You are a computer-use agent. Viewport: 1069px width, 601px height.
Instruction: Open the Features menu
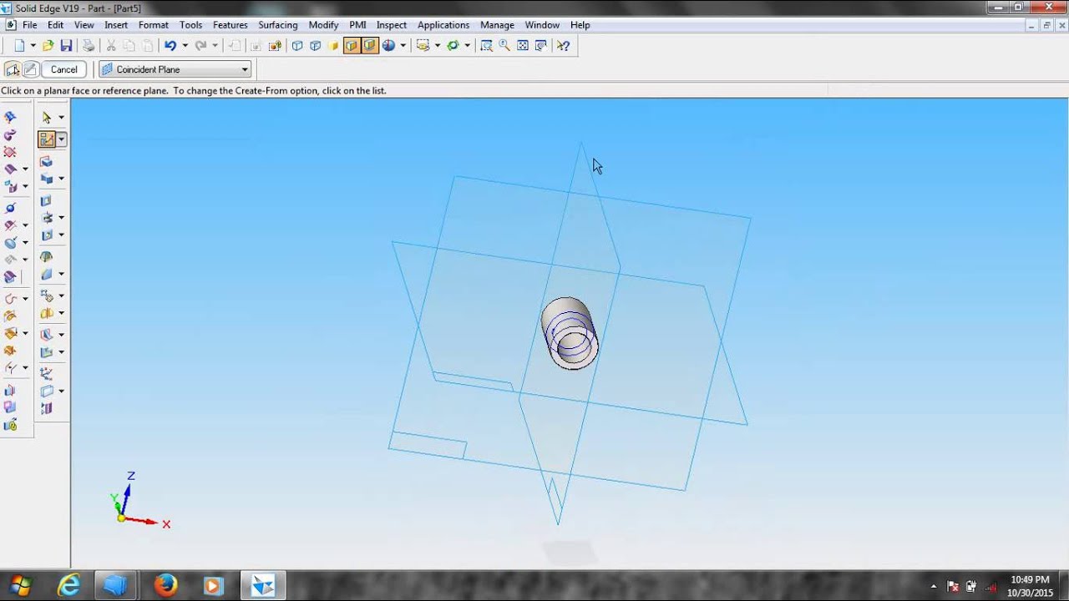[231, 25]
